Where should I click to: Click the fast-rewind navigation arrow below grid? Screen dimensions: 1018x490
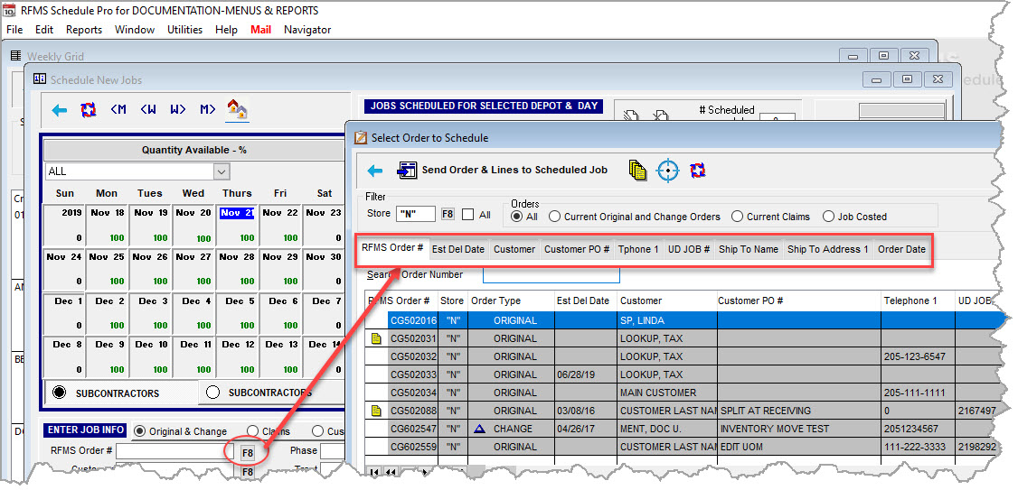pos(391,472)
